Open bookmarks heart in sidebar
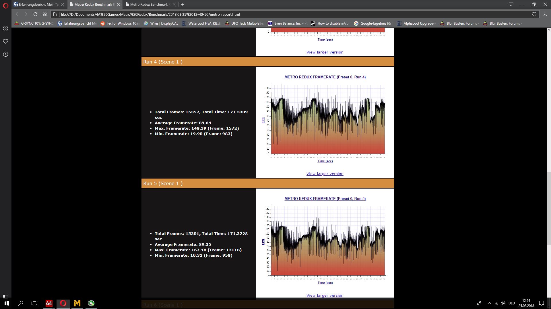Screen dimensions: 551x309 click(5, 41)
